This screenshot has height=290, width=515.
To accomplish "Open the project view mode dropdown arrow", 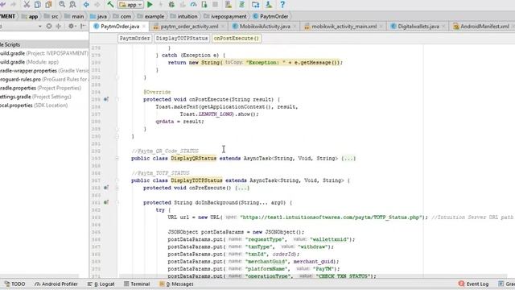I will pos(39,26).
